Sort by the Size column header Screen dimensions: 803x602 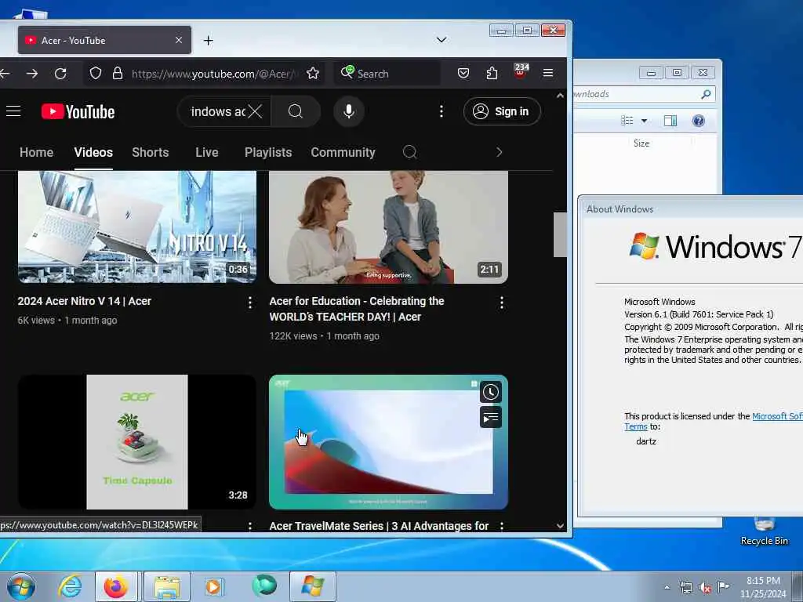point(641,143)
